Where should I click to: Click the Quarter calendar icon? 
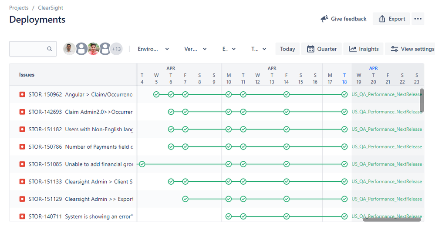(x=310, y=49)
